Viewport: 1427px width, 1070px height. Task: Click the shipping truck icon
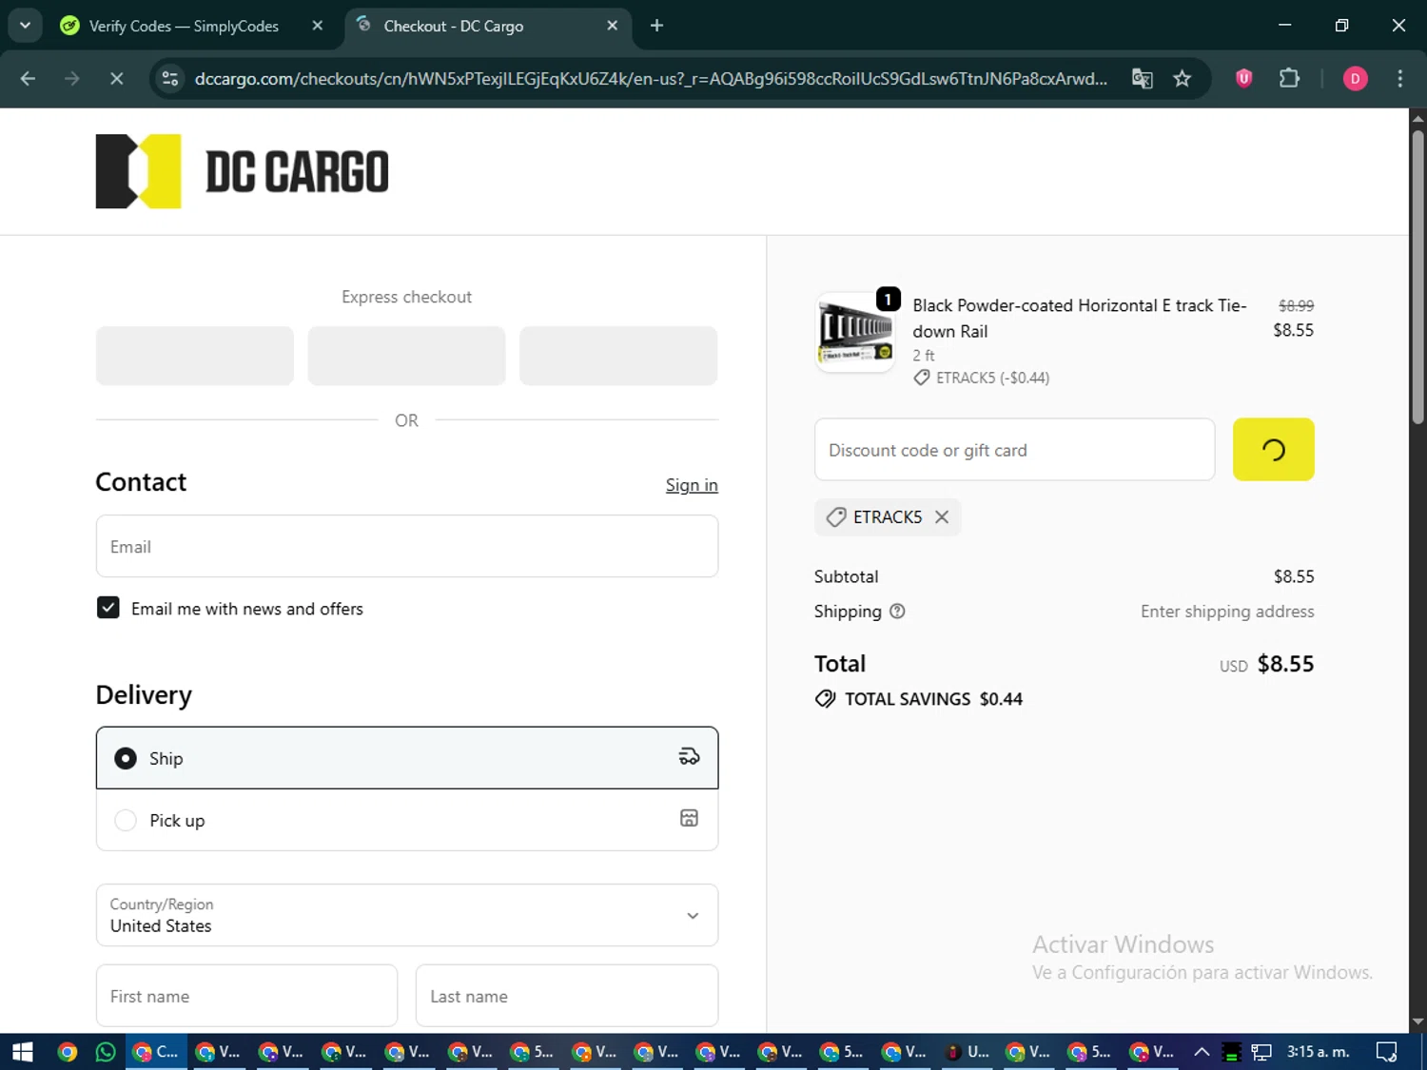point(689,757)
